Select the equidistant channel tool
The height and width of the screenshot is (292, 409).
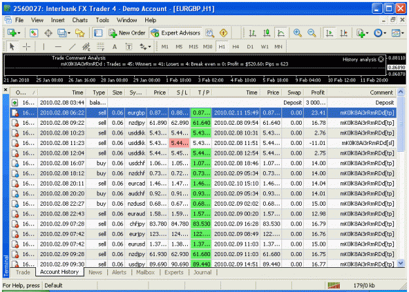tap(86, 46)
